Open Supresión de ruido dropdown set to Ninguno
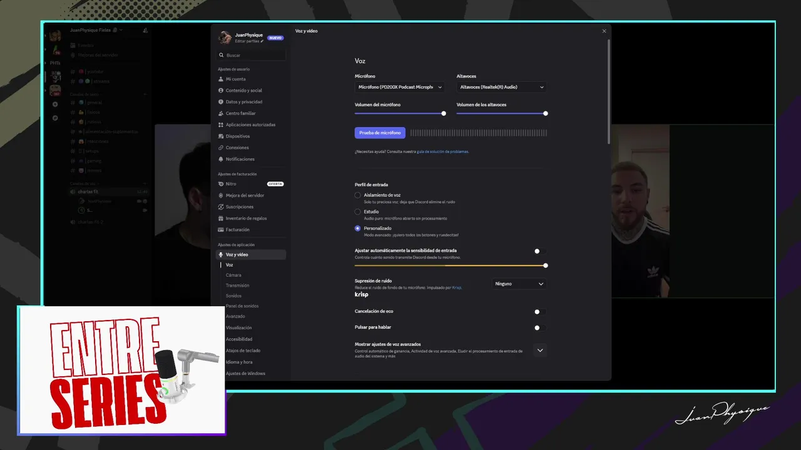801x450 pixels. (519, 284)
